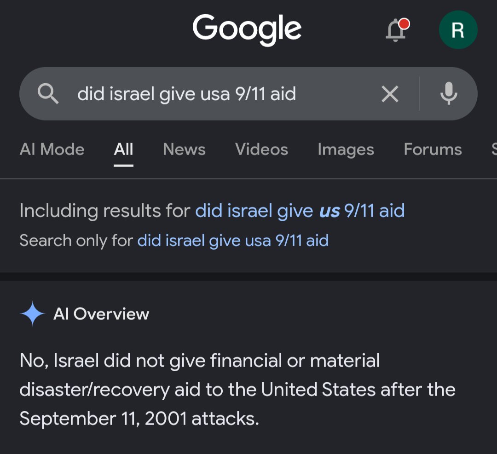Image resolution: width=497 pixels, height=454 pixels.
Task: Switch to AI Mode tab
Action: click(52, 149)
